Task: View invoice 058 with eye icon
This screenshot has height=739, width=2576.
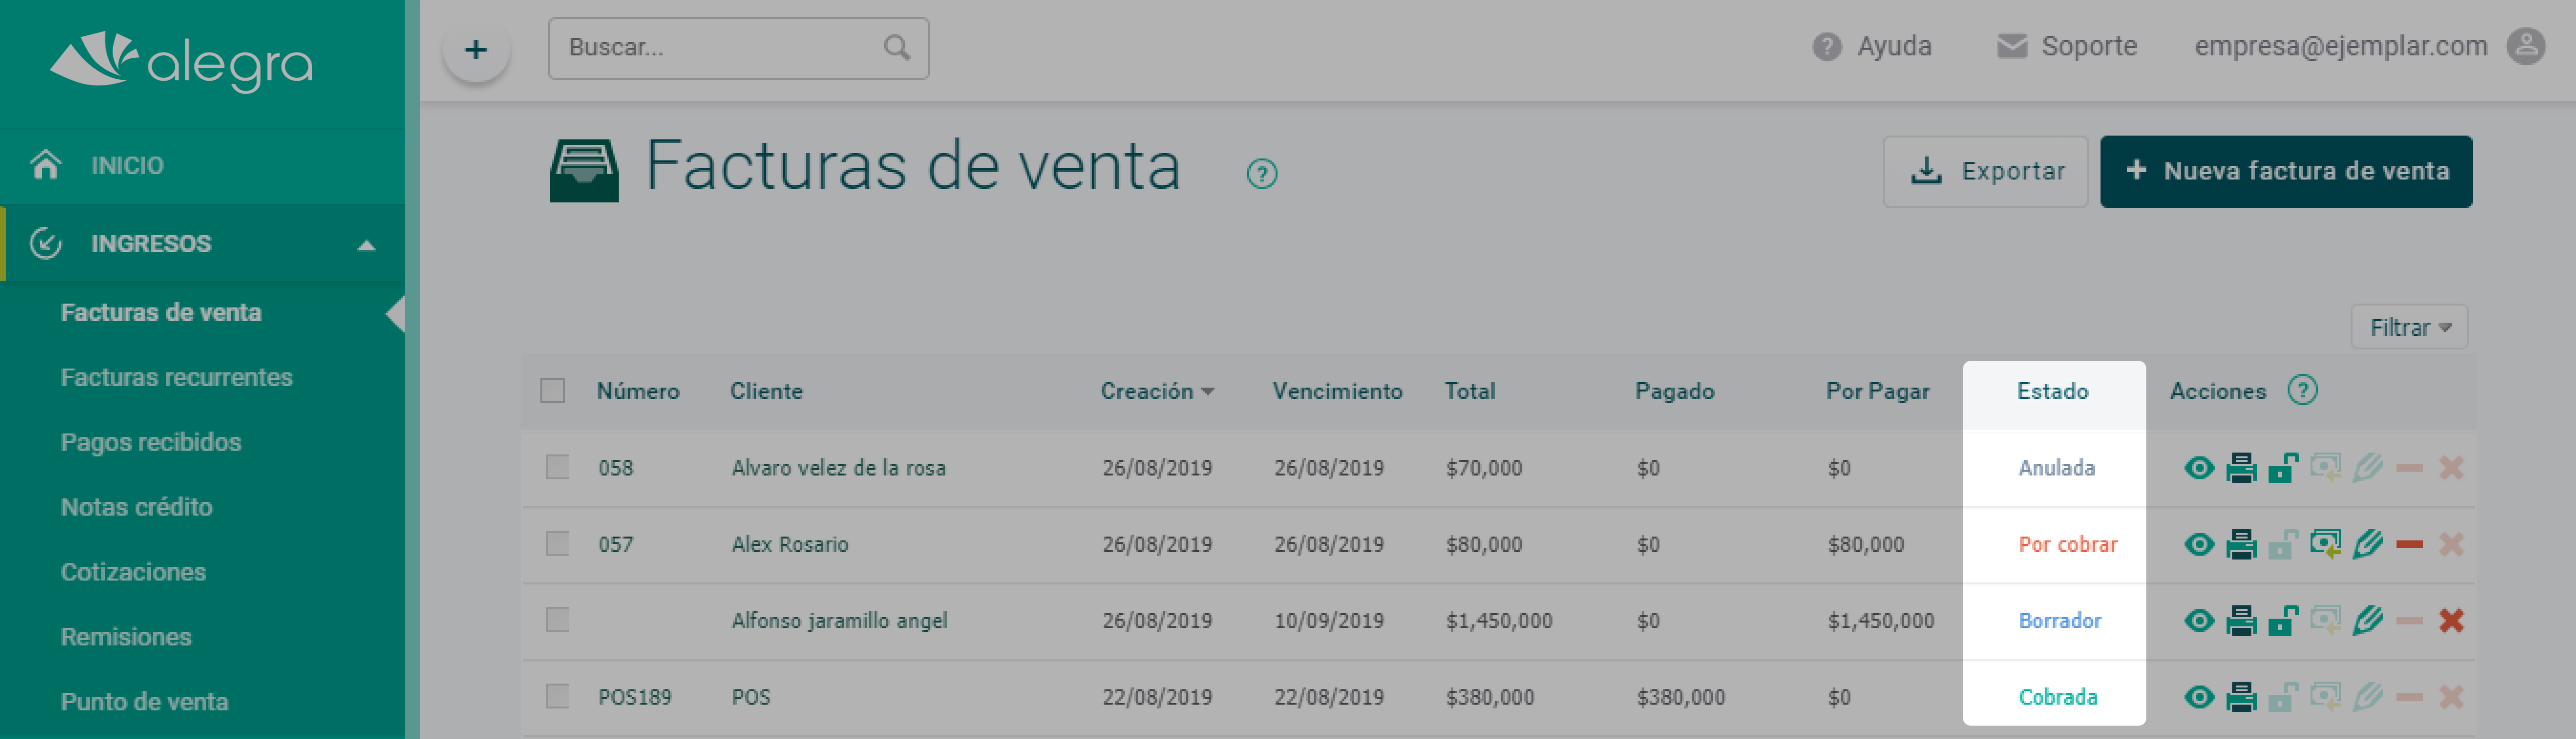Action: [x=2198, y=468]
